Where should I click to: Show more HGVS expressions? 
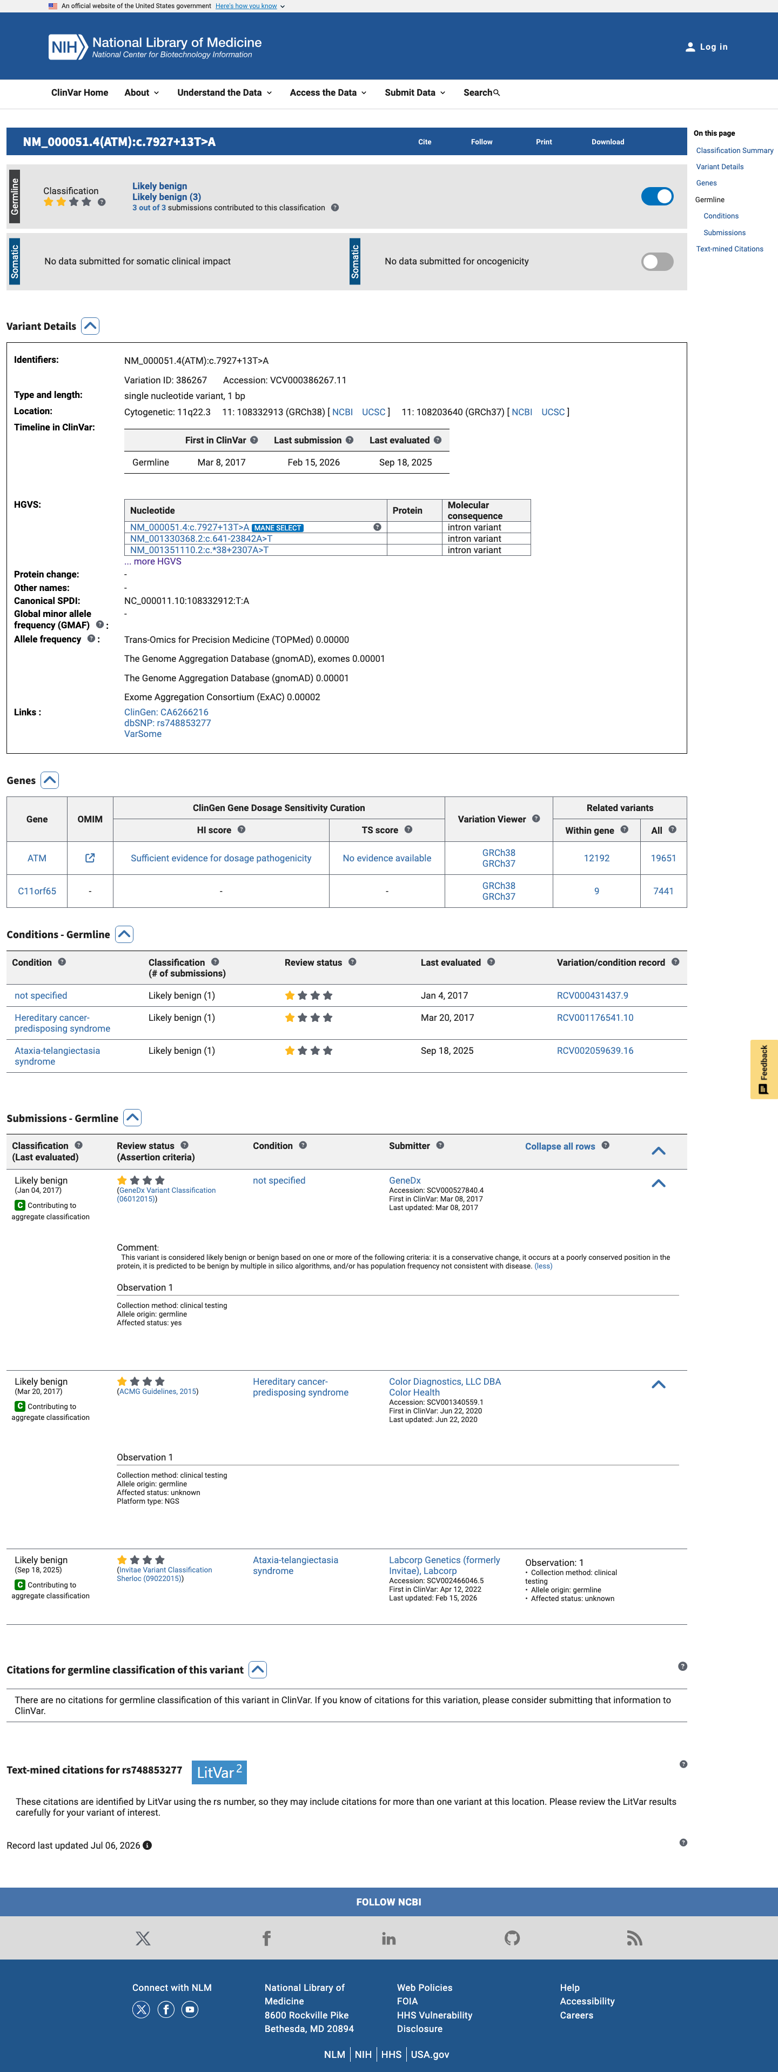(x=153, y=561)
